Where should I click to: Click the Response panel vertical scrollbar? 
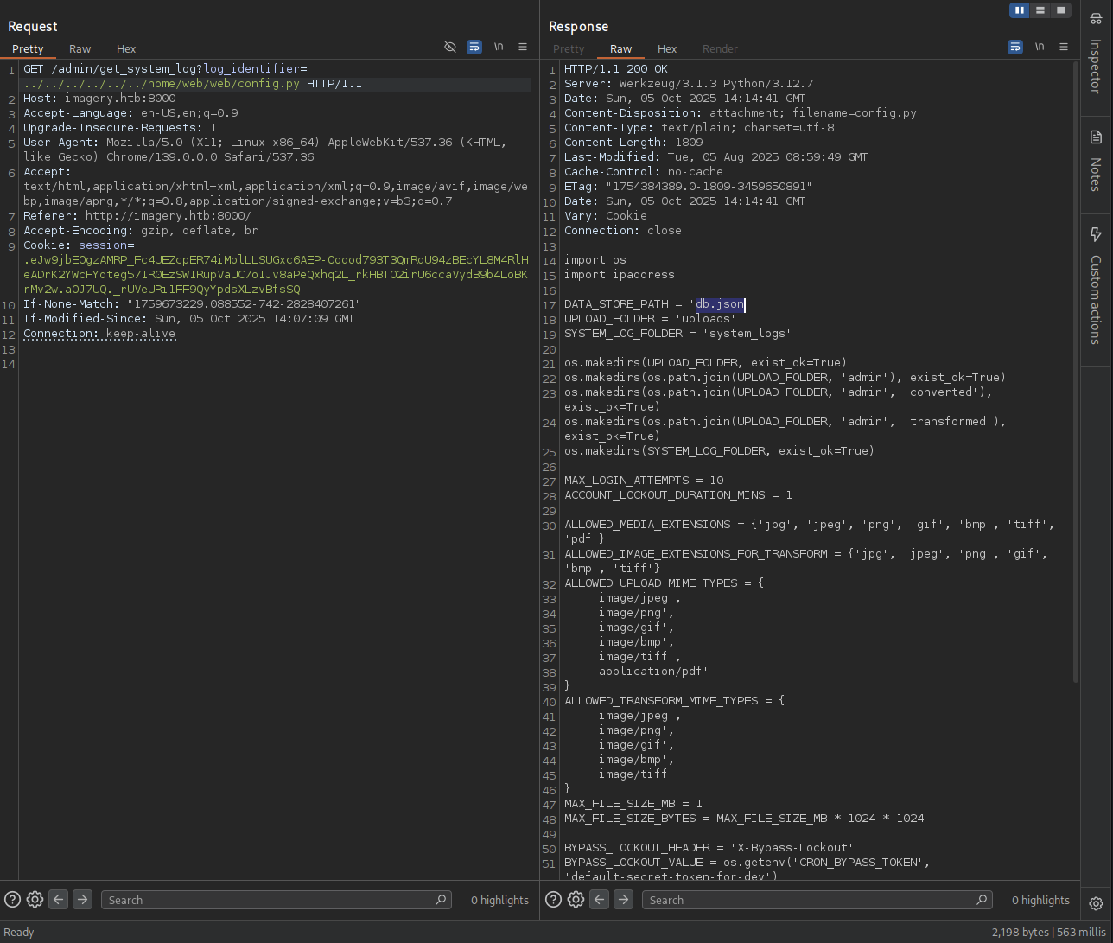tap(1076, 372)
